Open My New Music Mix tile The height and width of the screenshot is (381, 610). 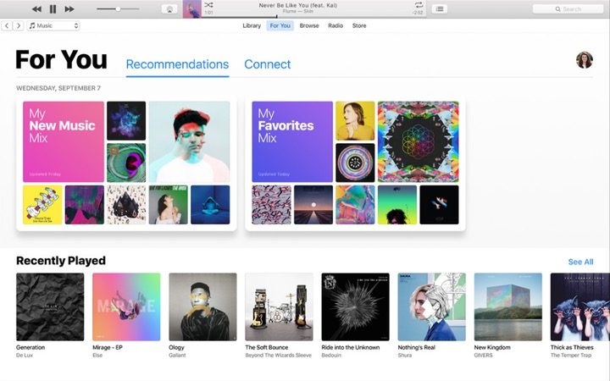64,141
